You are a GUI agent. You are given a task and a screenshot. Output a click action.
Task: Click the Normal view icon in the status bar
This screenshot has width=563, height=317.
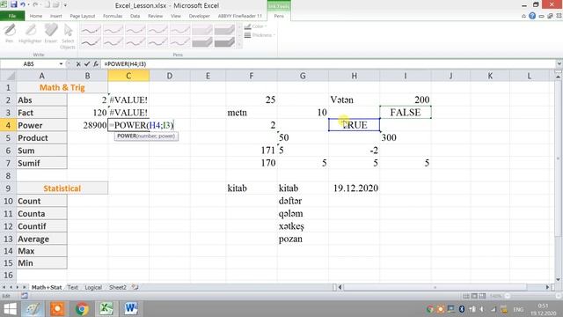[466, 296]
